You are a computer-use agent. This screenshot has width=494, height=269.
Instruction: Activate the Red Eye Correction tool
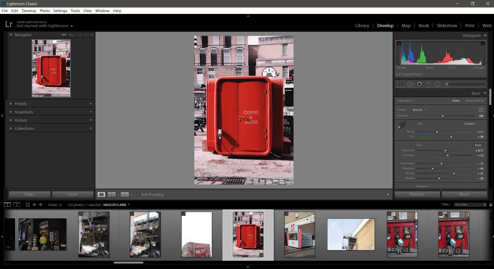coord(419,84)
